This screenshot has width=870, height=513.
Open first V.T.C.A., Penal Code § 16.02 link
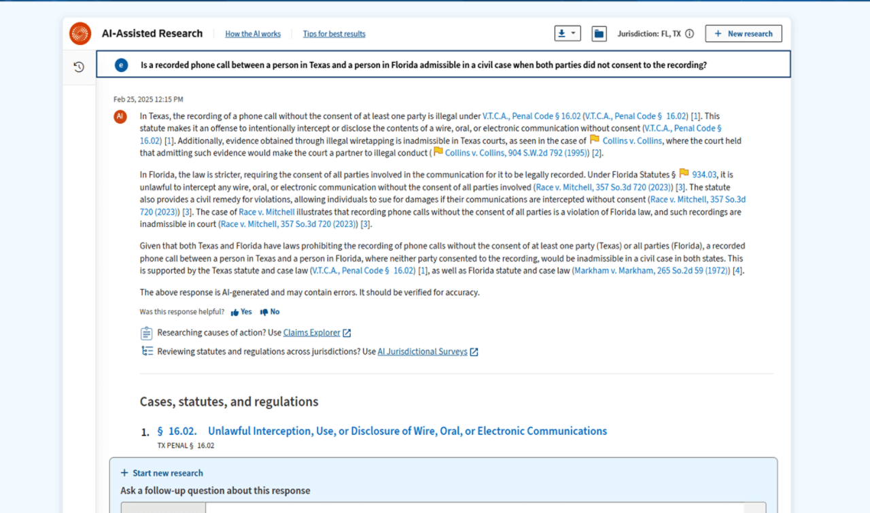tap(532, 116)
